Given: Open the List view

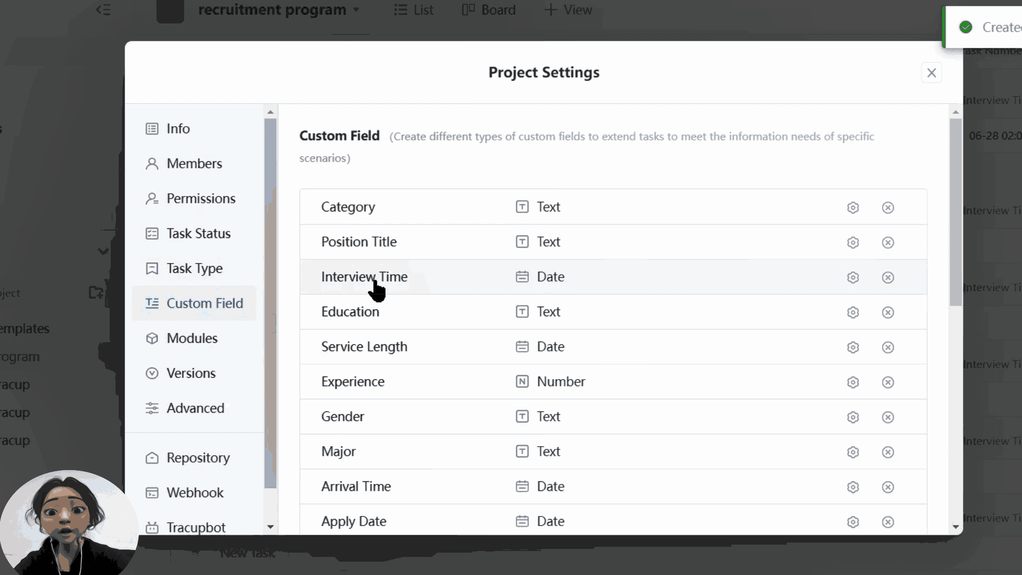Looking at the screenshot, I should (414, 10).
